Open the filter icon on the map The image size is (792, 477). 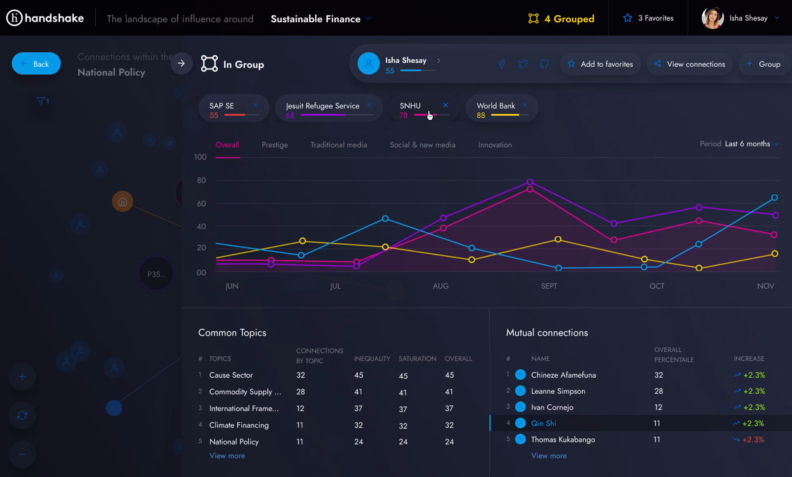pos(40,101)
